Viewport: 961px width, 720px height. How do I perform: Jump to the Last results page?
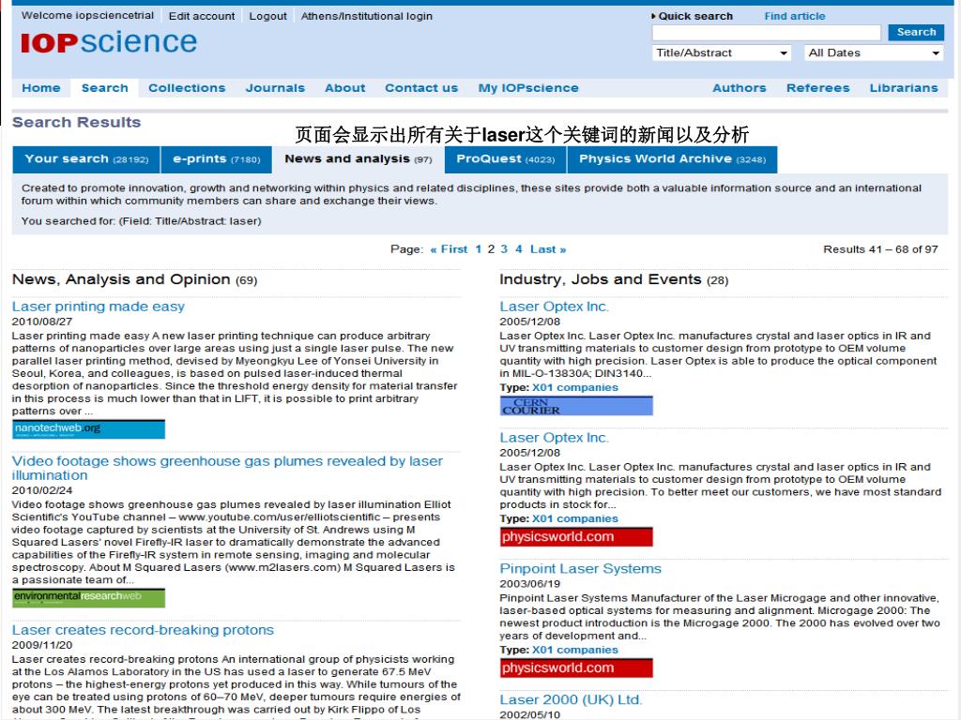click(548, 249)
